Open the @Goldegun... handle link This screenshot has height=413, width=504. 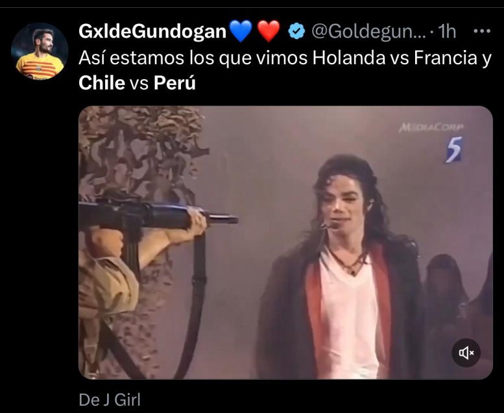368,32
